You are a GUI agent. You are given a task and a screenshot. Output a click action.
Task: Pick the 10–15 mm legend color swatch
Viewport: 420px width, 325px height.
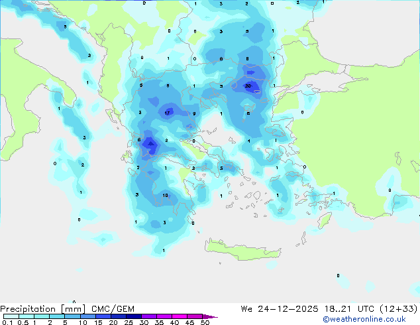(87, 316)
